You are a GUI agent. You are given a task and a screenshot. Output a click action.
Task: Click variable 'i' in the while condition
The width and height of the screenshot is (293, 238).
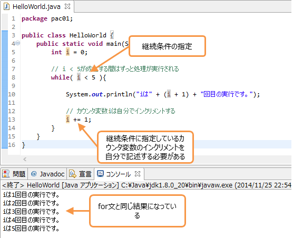[x=79, y=77]
